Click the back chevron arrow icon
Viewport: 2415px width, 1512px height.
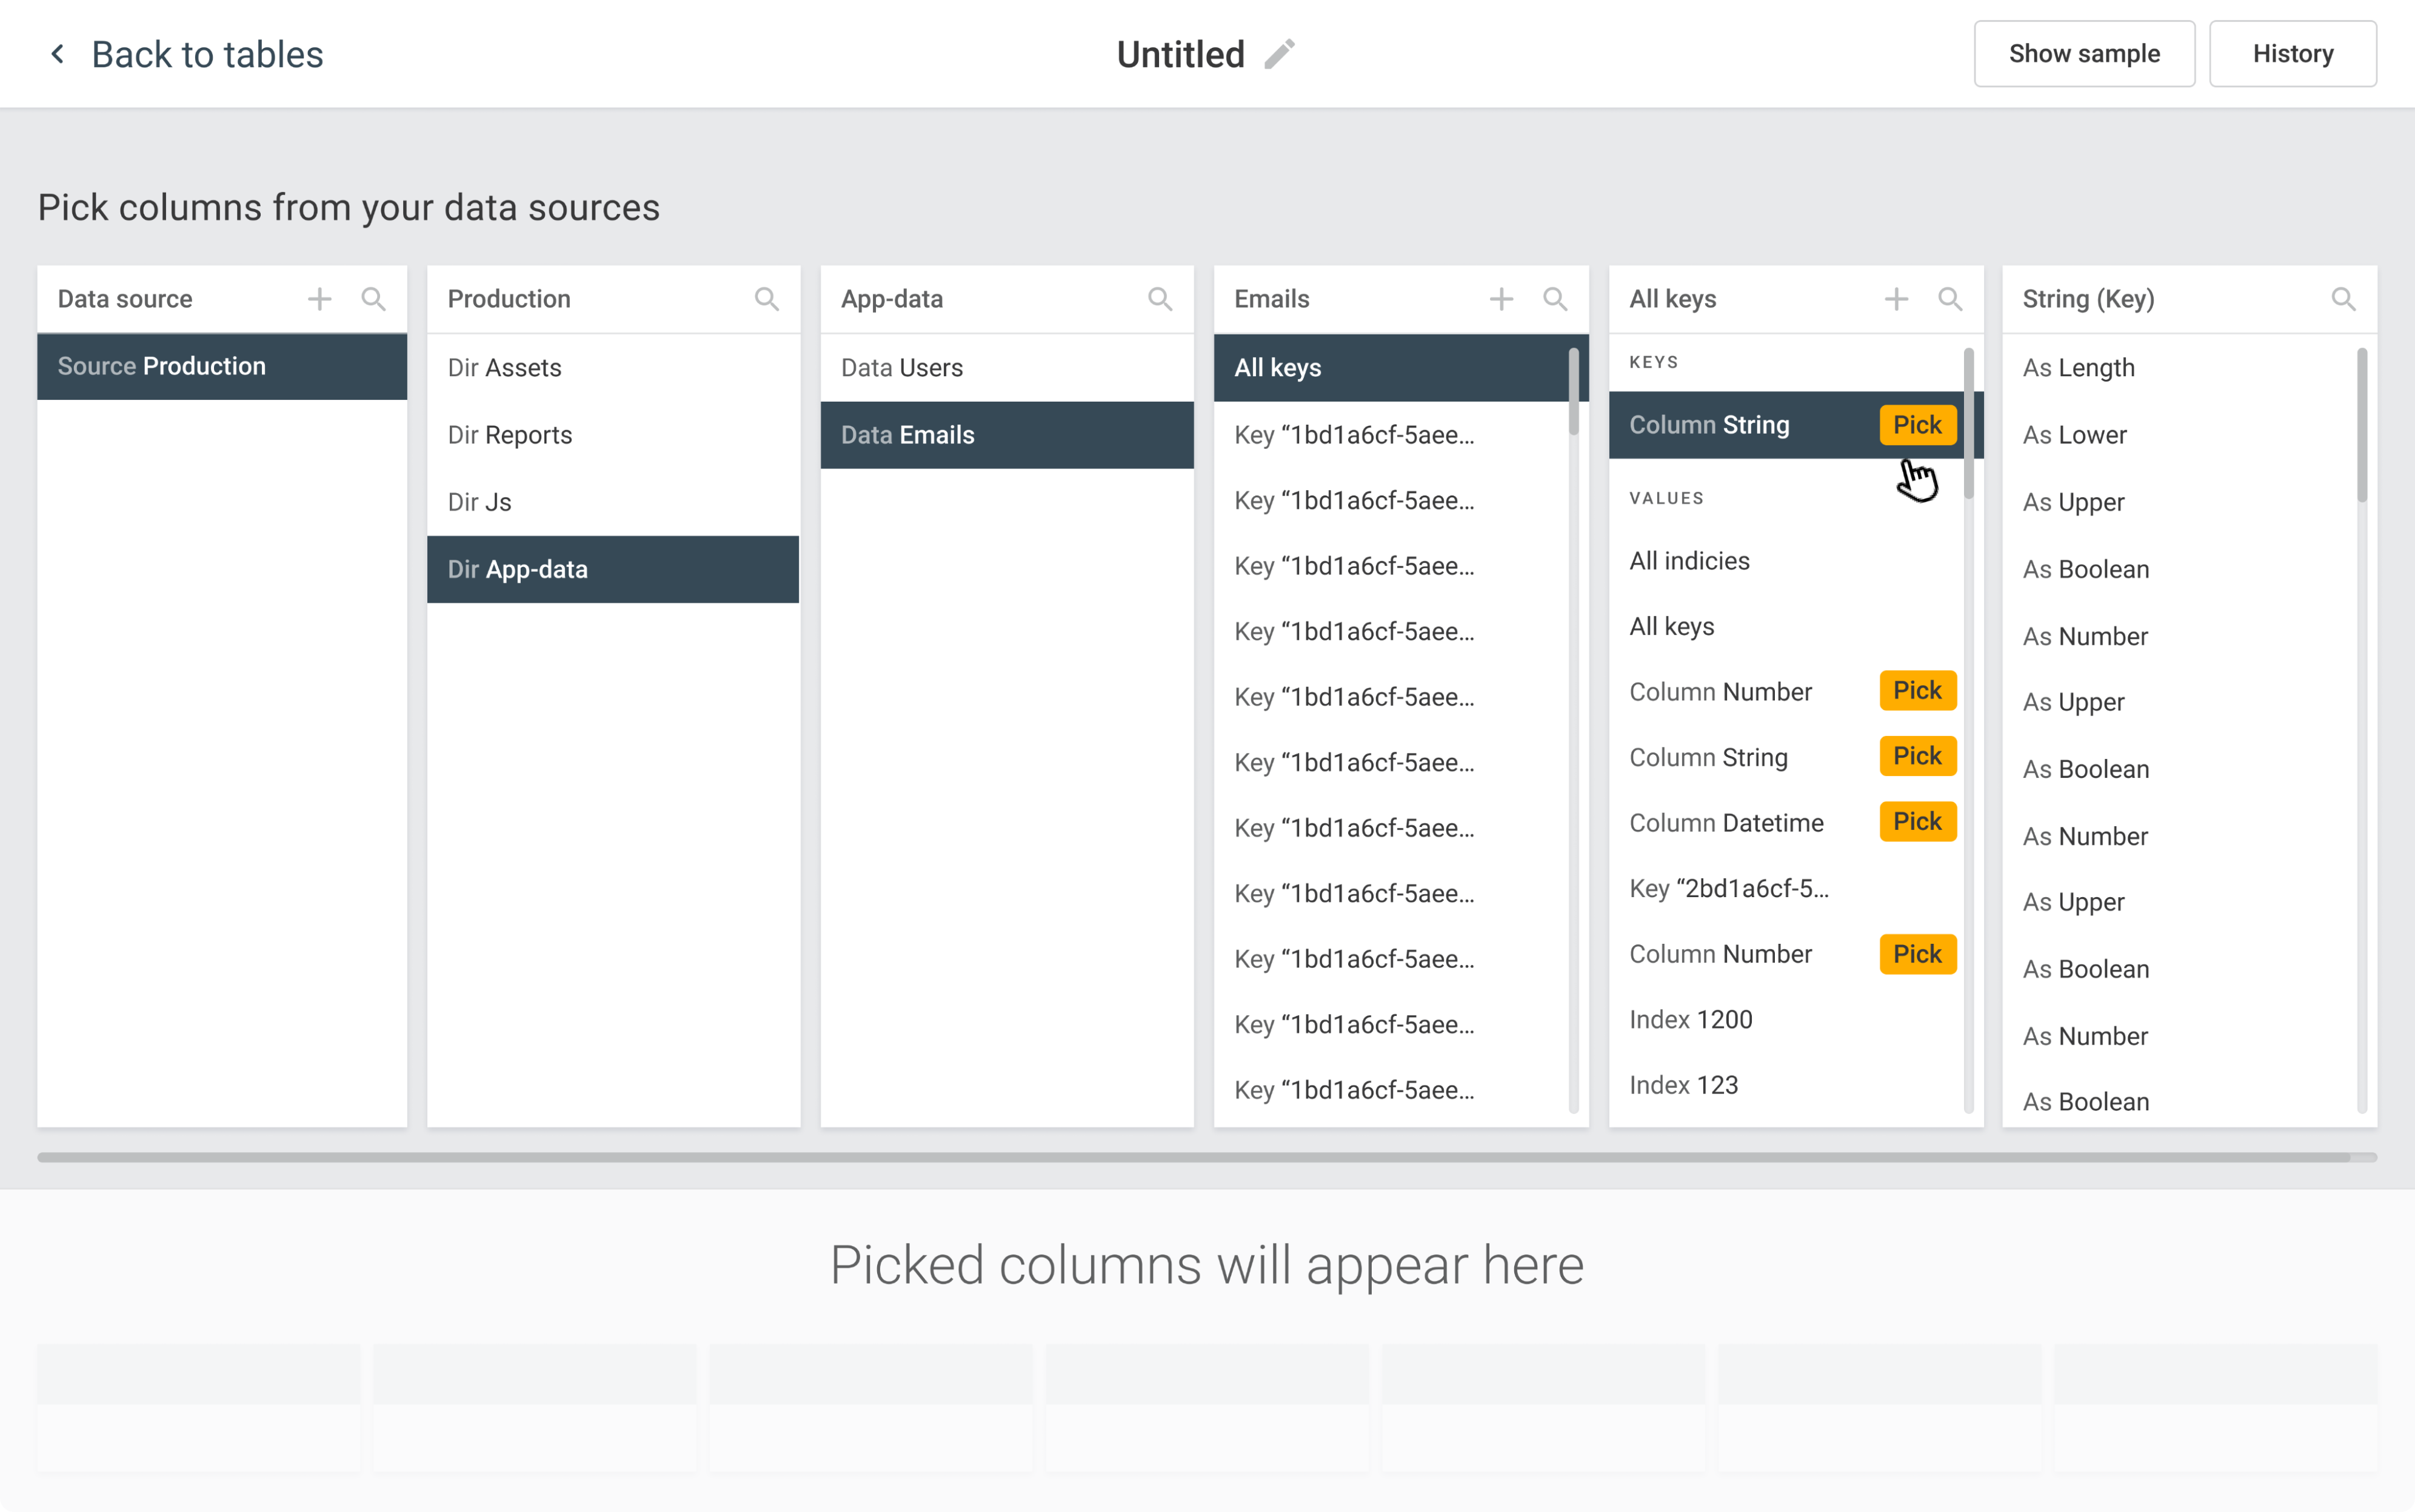tap(58, 54)
